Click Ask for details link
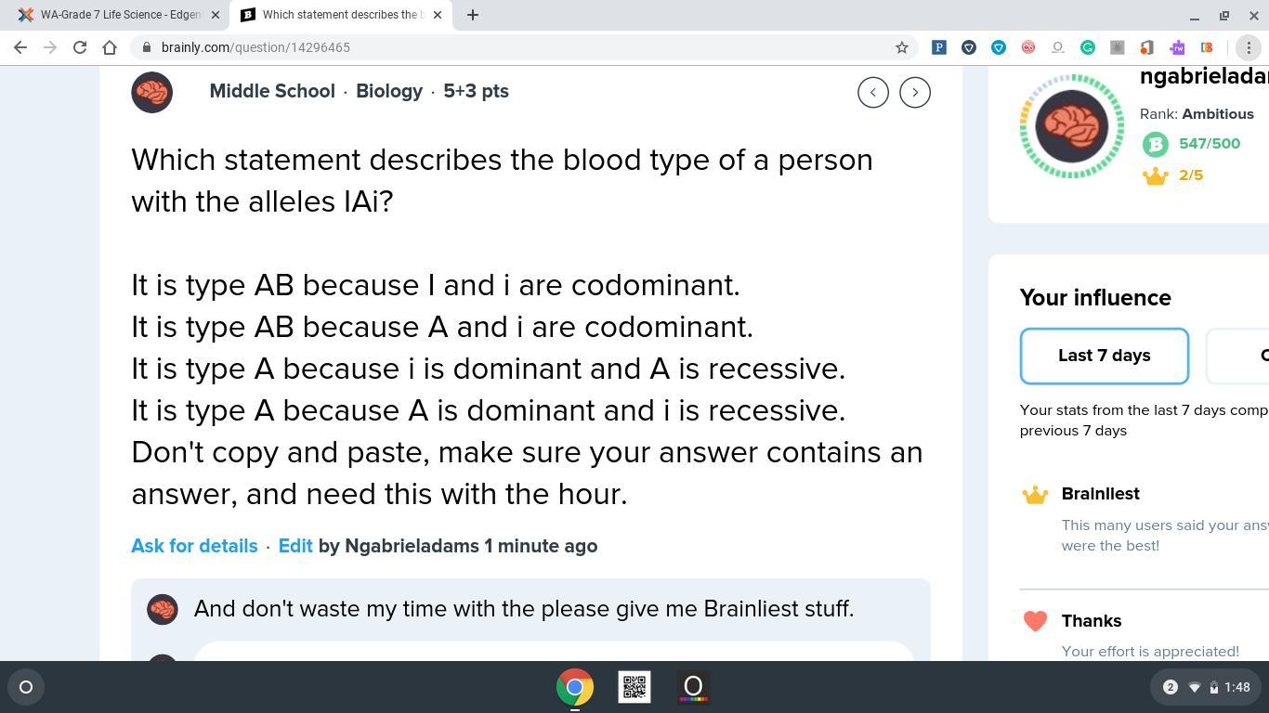 [x=194, y=546]
